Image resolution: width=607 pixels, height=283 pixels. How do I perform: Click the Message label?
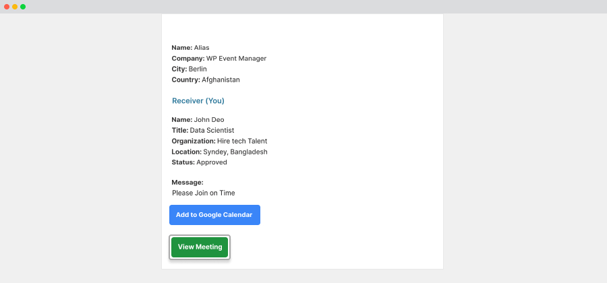coord(187,183)
